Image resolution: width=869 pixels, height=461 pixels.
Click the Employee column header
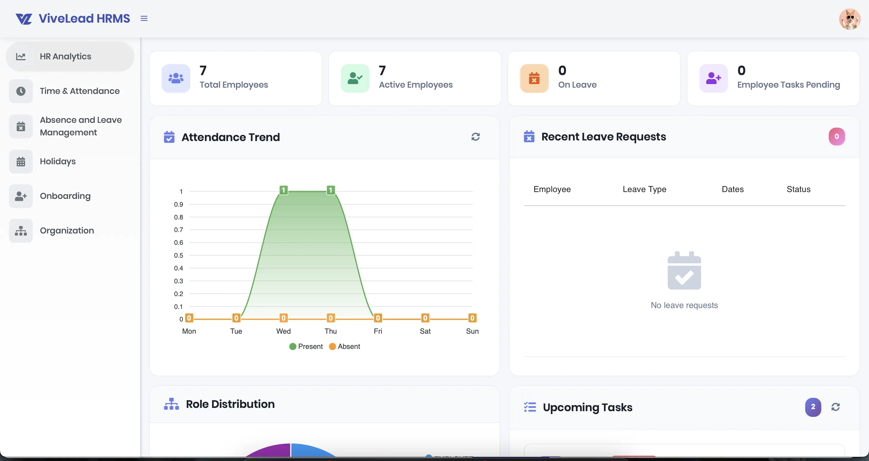click(552, 189)
